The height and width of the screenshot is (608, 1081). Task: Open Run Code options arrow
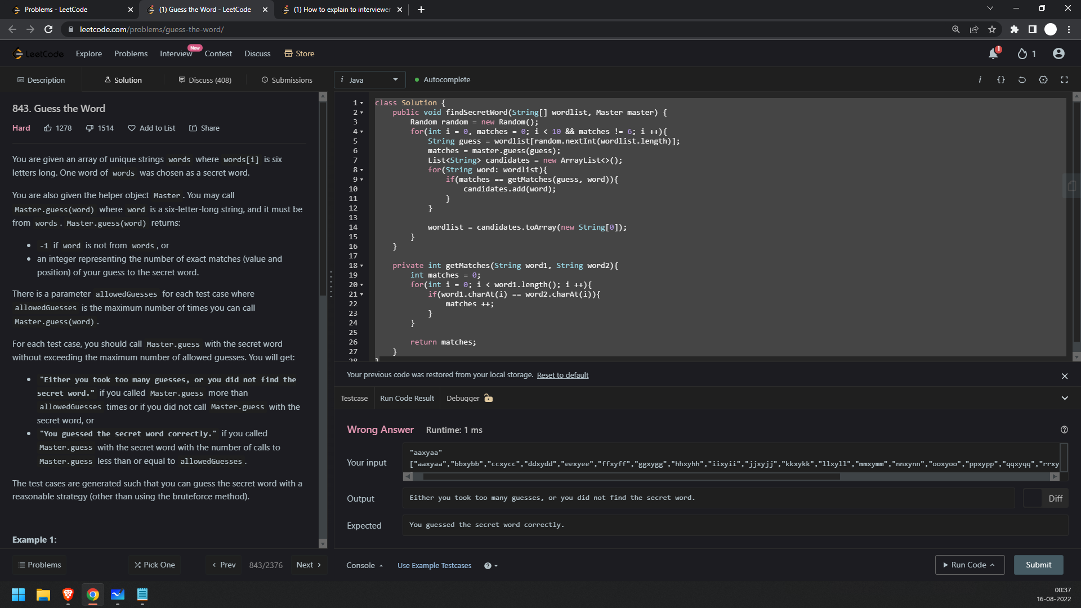[993, 565]
